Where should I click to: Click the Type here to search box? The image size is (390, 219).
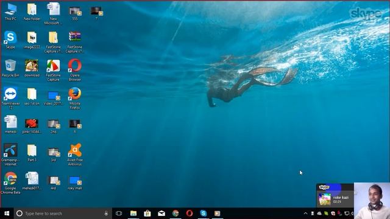(x=63, y=214)
